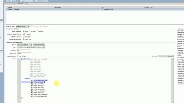
Task: Click the Message ID variable in list
Action: (x=181, y=34)
